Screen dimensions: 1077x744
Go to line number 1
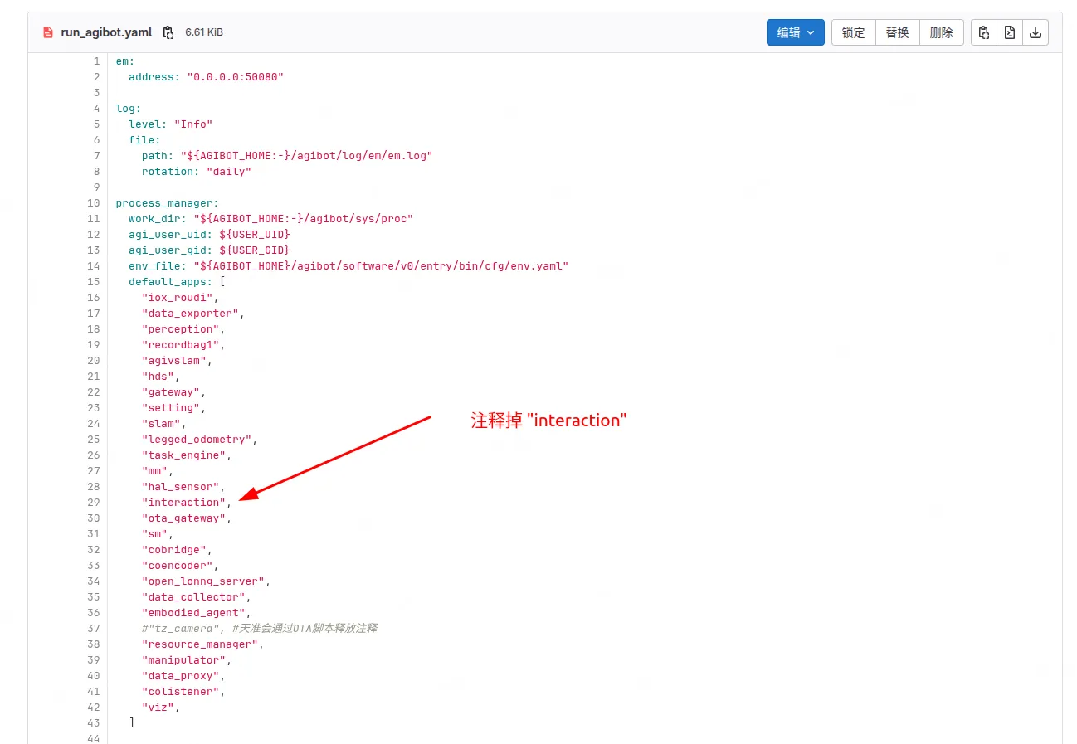coord(96,61)
